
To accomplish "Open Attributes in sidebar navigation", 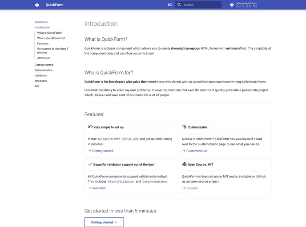I will pos(40,81).
